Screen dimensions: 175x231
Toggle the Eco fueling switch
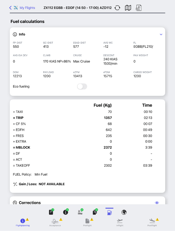pos(82,87)
